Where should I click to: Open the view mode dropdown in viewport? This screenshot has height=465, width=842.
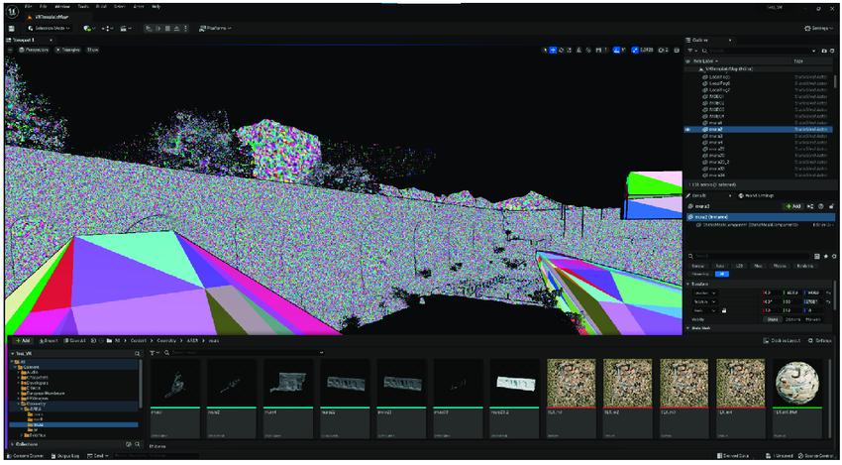[67, 50]
